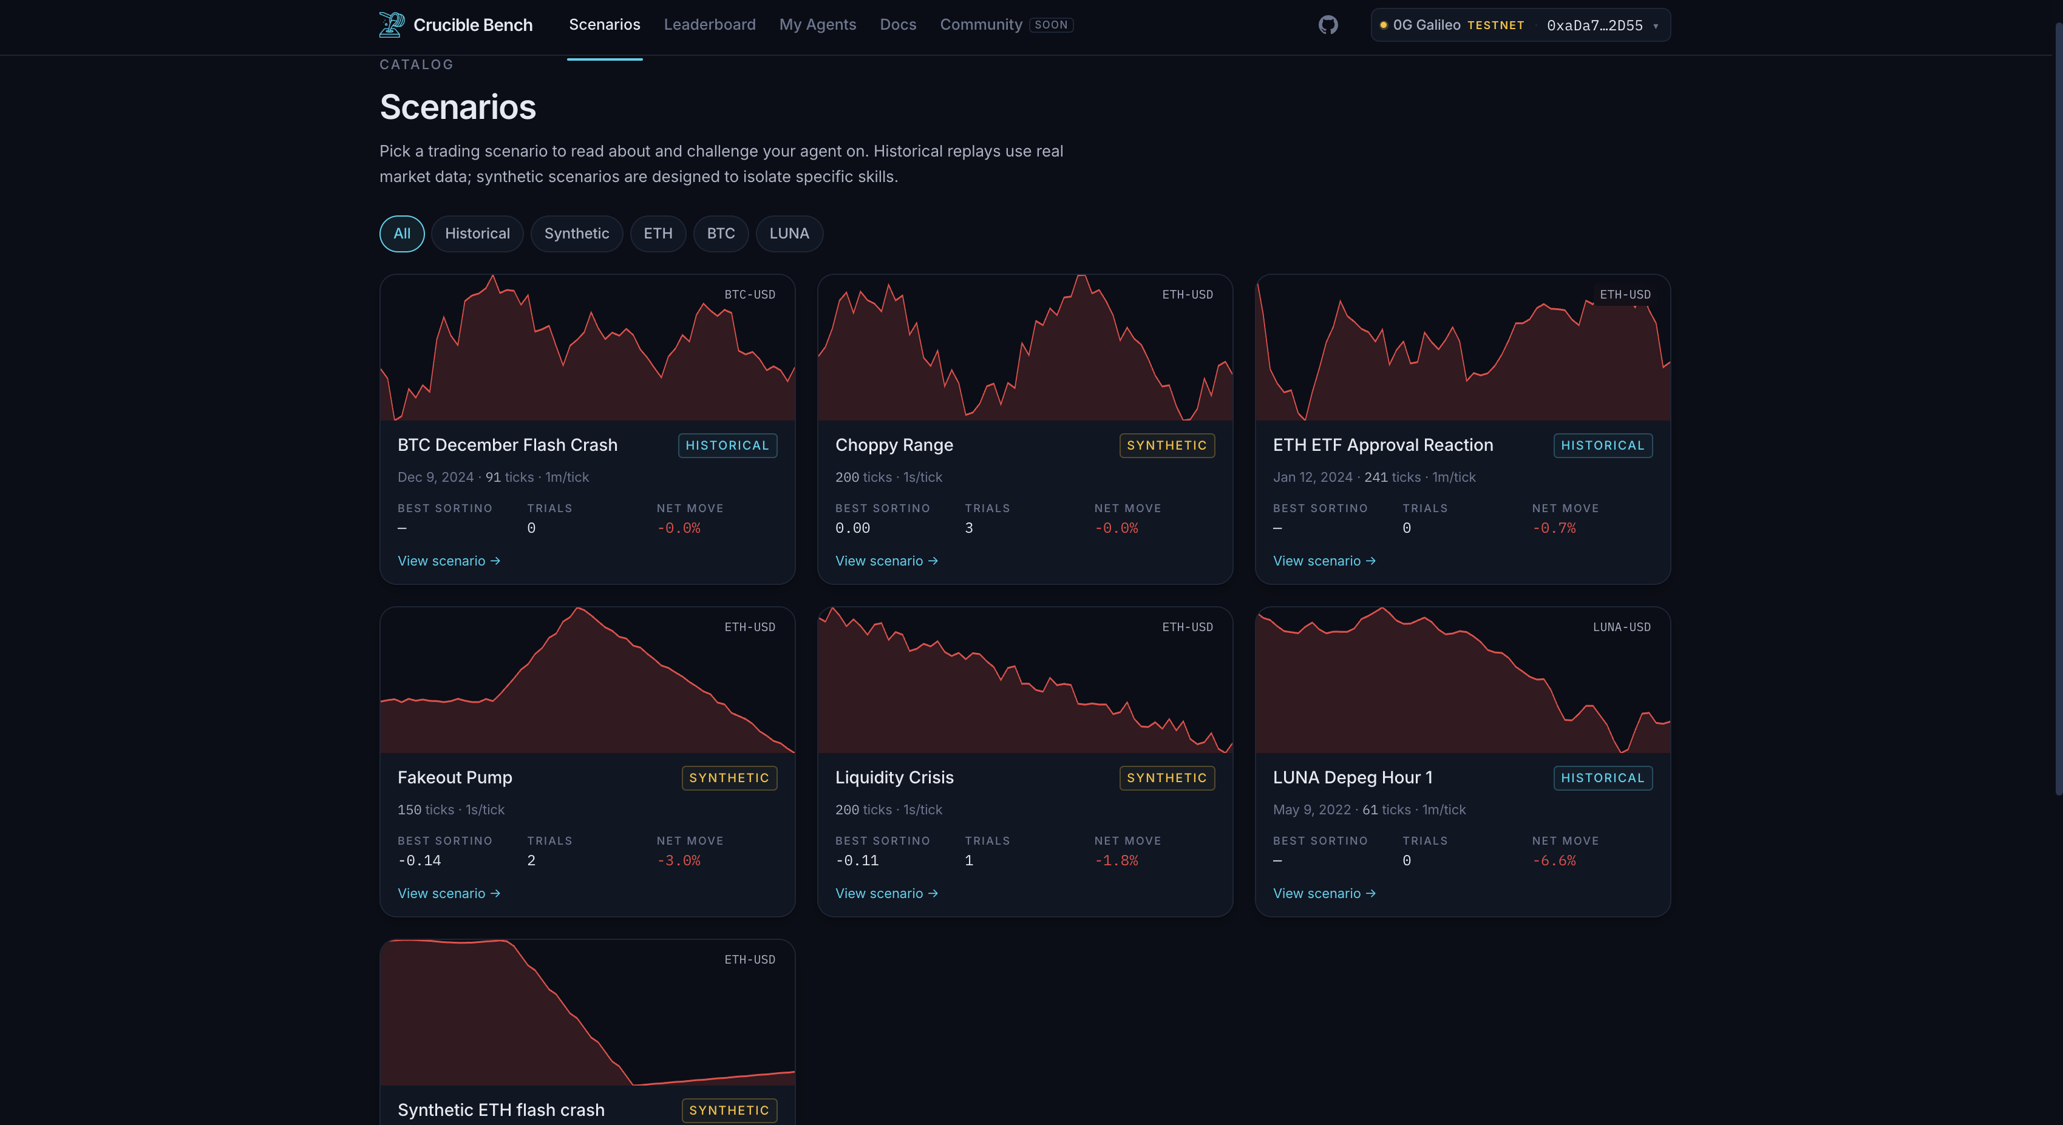The width and height of the screenshot is (2063, 1125).
Task: Click the BTC-USD pair label
Action: tap(750, 294)
